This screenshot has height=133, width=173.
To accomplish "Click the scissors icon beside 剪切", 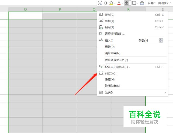I will tap(101, 21).
